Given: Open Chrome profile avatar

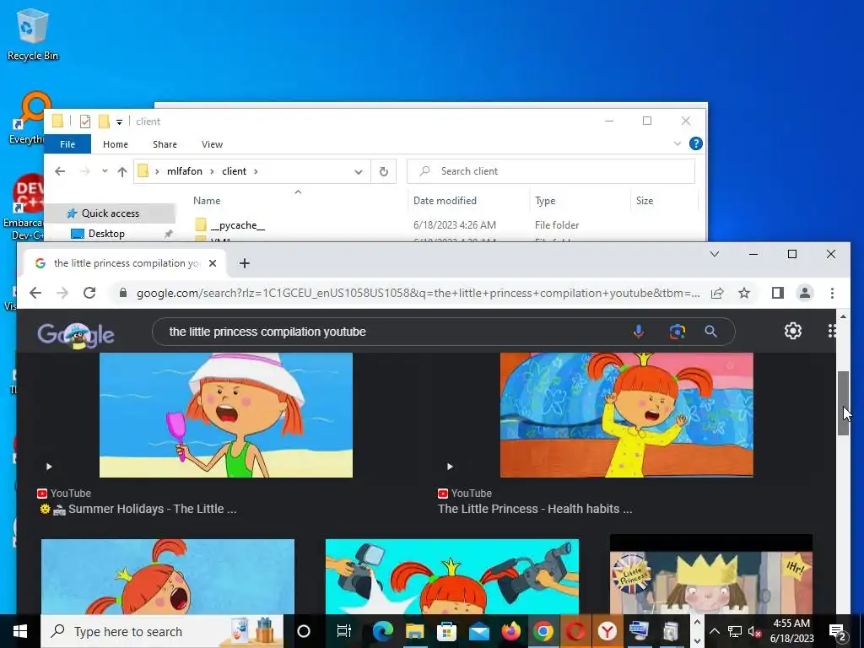Looking at the screenshot, I should pos(805,293).
